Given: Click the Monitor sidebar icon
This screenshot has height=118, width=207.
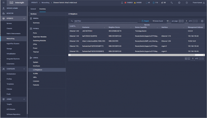Looking at the screenshot, I should pos(4,13).
